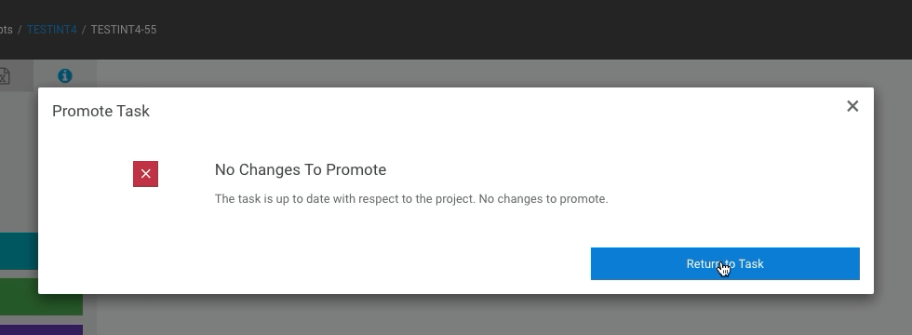
Task: Click the No Changes To Promote heading
Action: [300, 169]
